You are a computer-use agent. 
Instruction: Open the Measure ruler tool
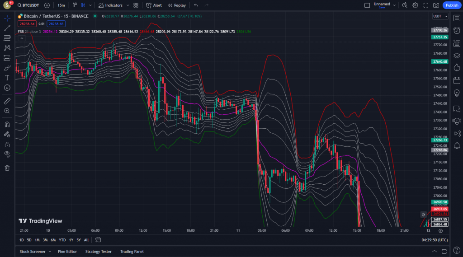tap(7, 101)
